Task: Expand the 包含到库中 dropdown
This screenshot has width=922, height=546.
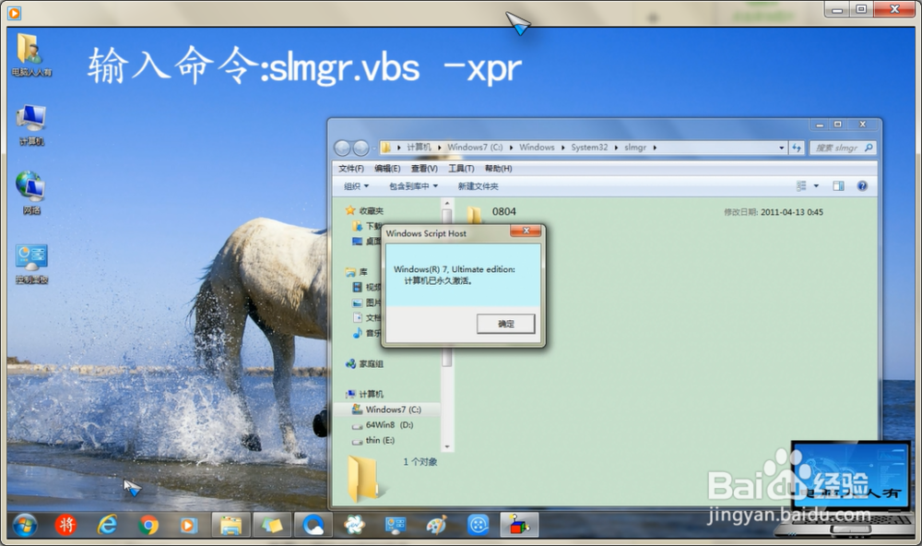Action: click(x=413, y=186)
